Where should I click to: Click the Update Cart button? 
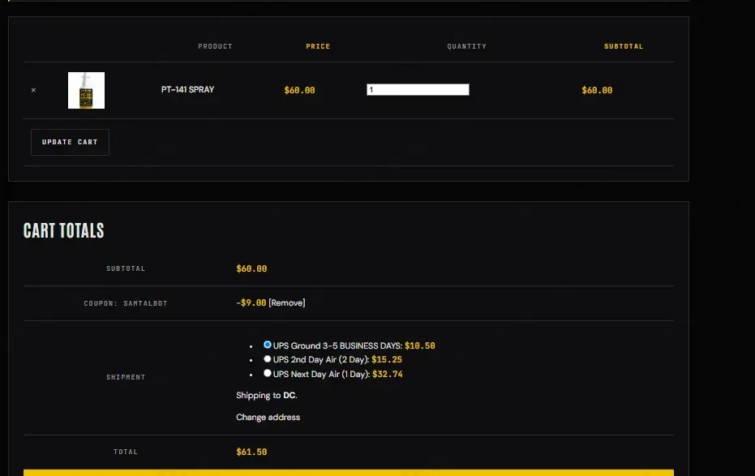[70, 142]
